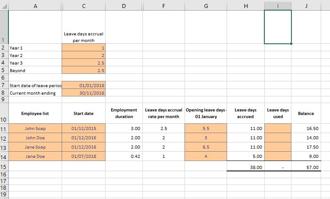Select the highlighted column I header
This screenshot has width=330, height=199.
click(278, 4)
